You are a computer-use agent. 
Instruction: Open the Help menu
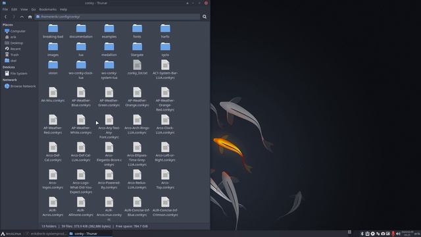pos(63,9)
